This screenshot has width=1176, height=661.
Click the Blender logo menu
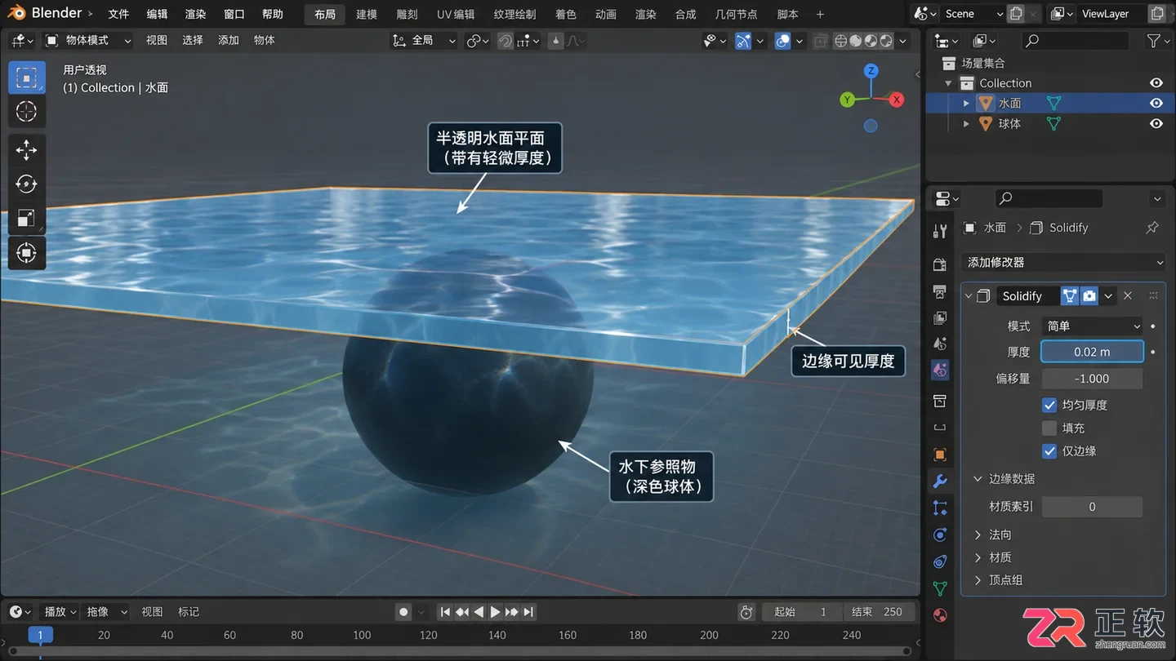tap(16, 14)
